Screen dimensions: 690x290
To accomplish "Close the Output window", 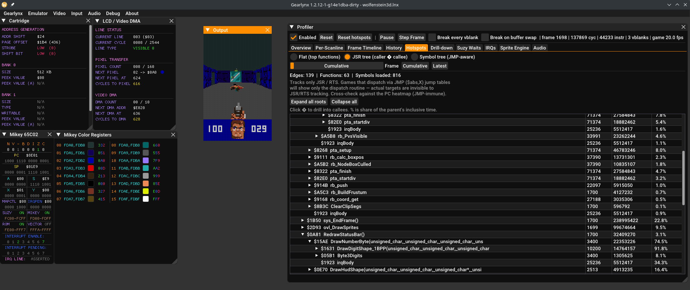I will point(267,30).
